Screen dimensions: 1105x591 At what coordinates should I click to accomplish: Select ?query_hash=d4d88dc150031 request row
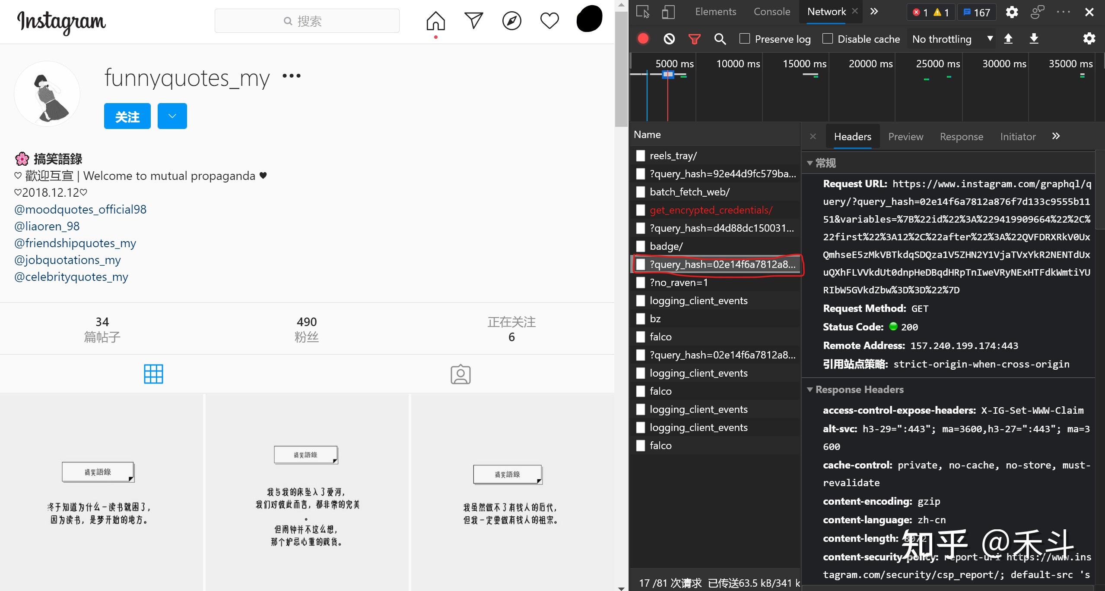pos(715,228)
